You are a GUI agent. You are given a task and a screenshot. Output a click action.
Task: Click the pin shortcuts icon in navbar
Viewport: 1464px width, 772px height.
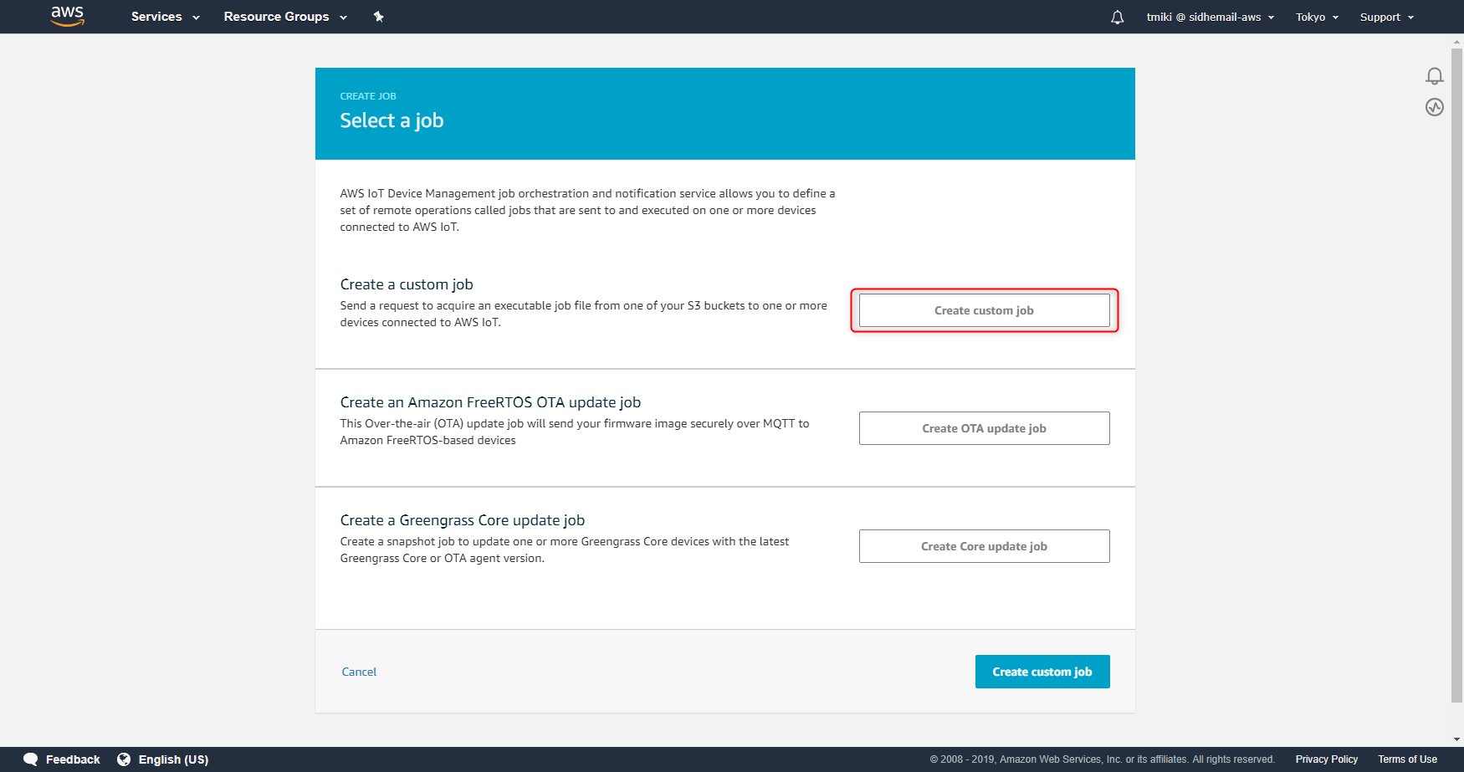pyautogui.click(x=378, y=17)
